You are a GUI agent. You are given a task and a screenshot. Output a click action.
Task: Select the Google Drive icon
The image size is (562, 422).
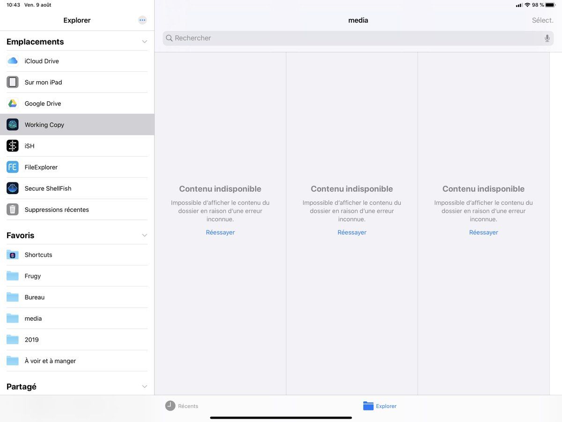[13, 104]
